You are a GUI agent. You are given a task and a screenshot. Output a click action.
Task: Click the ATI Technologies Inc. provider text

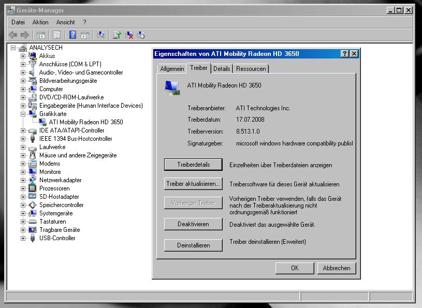tap(263, 108)
